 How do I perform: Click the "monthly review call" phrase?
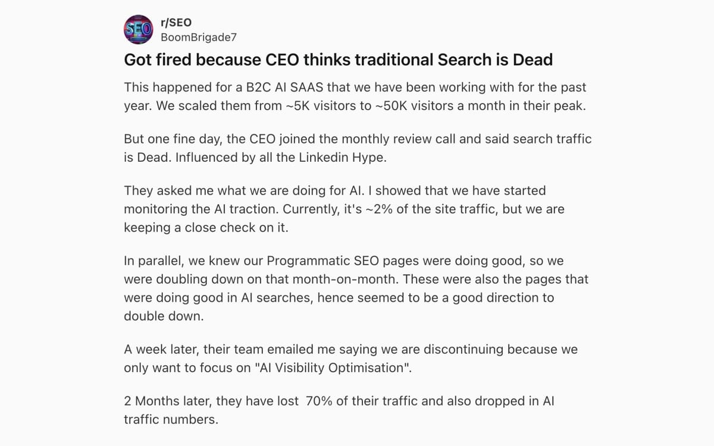(393, 139)
